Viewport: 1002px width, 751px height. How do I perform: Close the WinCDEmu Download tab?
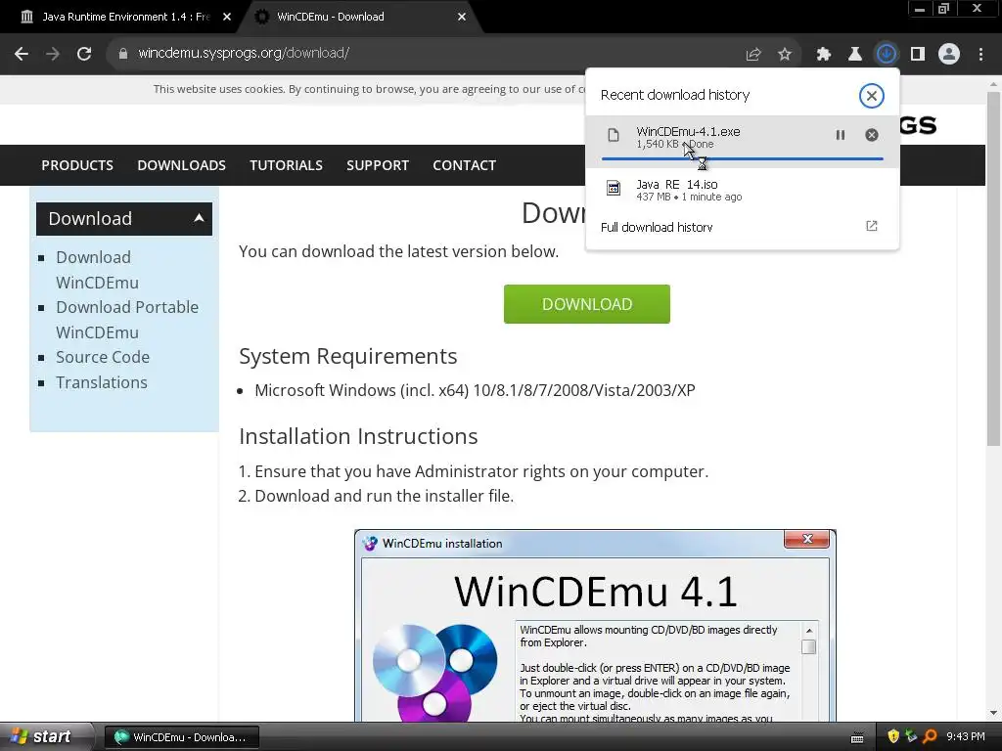(x=462, y=17)
